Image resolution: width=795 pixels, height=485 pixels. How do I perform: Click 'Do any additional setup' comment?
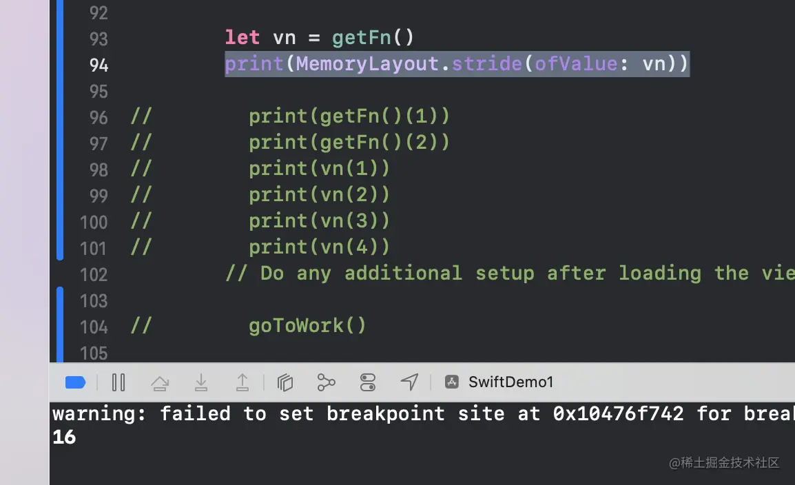click(510, 274)
